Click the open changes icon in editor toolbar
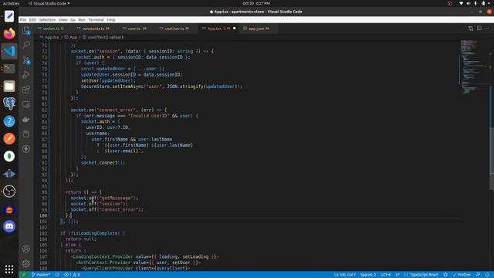494x278 pixels. [x=471, y=29]
